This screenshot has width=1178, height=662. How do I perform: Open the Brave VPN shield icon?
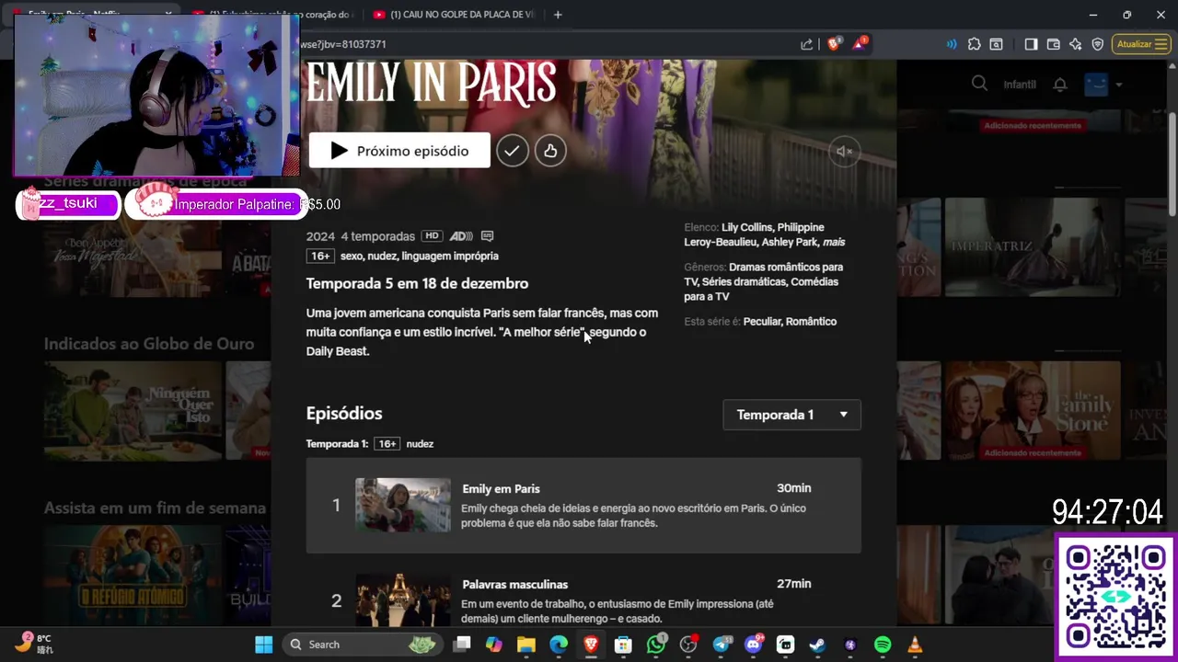1098,44
